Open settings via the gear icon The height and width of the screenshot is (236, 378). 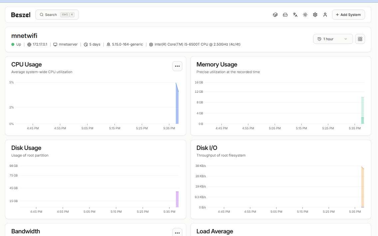coord(315,15)
